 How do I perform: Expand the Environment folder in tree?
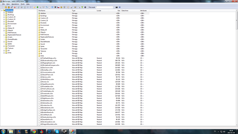pos(4,24)
